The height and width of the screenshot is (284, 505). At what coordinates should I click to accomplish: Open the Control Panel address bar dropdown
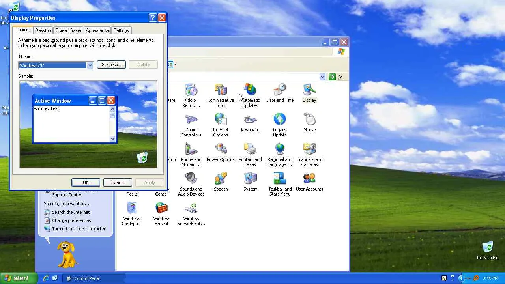coord(322,77)
